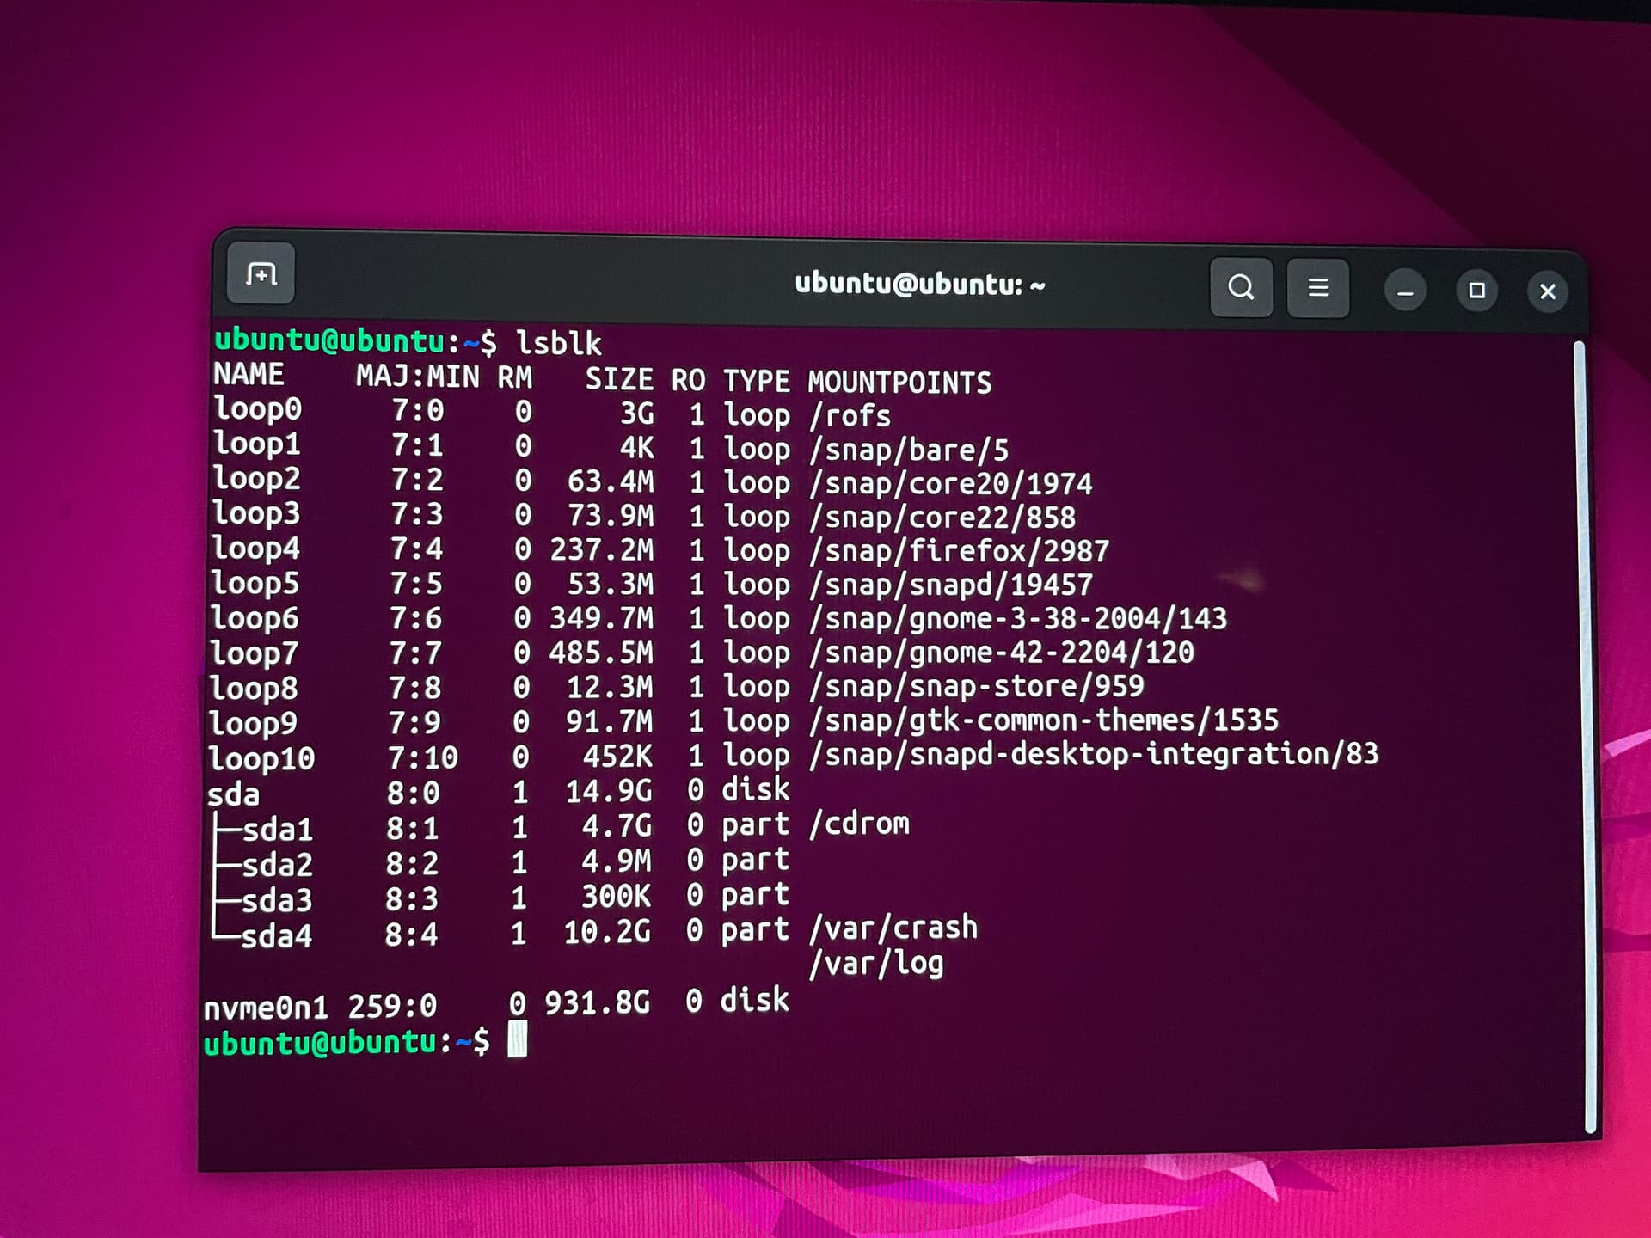Open the terminal hamburger menu
Viewport: 1651px width, 1238px height.
click(x=1317, y=287)
